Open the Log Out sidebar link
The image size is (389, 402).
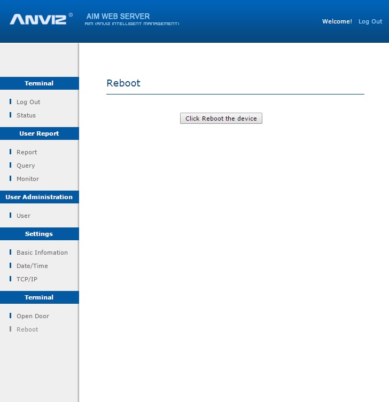(x=28, y=102)
